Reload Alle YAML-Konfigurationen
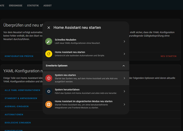183x131 pixels. pyautogui.click(x=23, y=90)
